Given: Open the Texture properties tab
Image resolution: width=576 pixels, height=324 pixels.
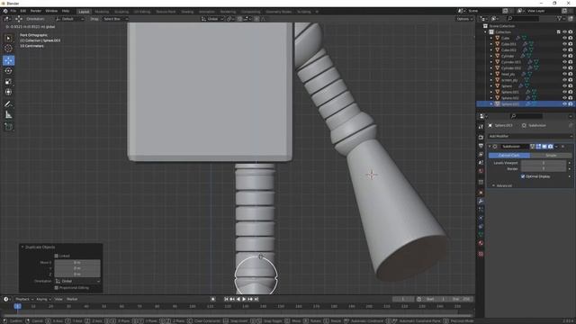Looking at the screenshot, I should 481,254.
